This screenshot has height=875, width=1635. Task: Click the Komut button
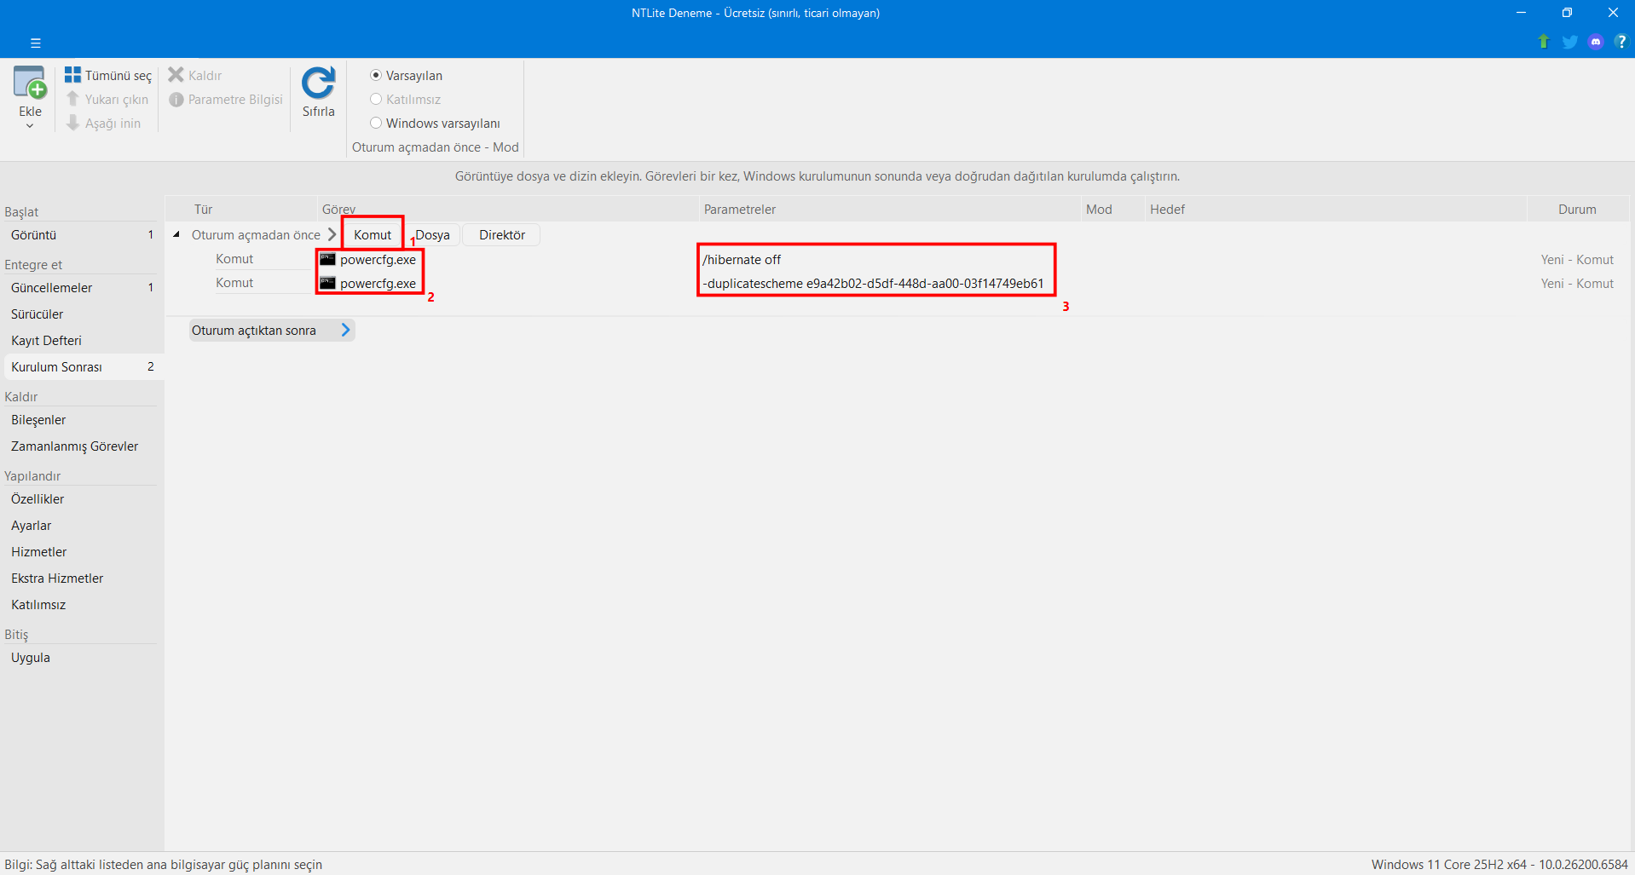pyautogui.click(x=373, y=234)
